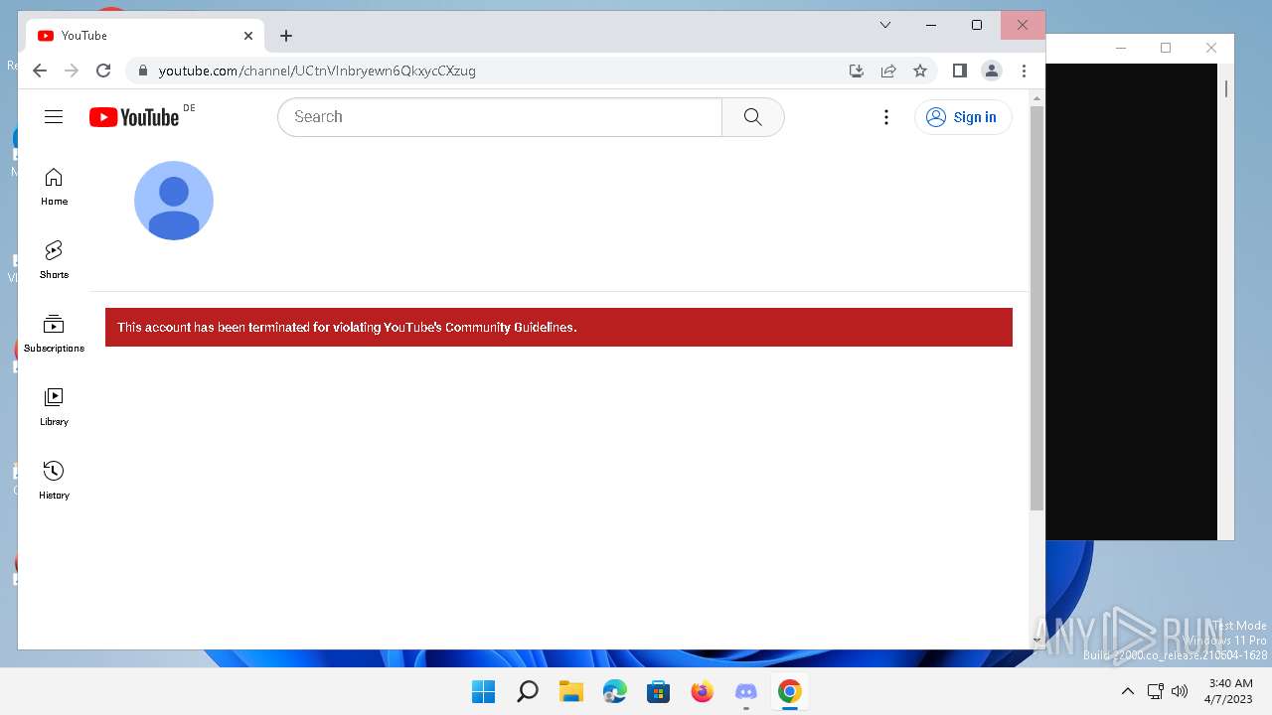This screenshot has width=1272, height=715.
Task: Click Chrome icon in taskbar
Action: (790, 691)
